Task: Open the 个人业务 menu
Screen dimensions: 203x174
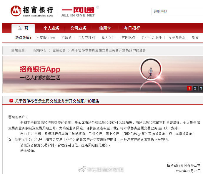Action: click(x=51, y=28)
